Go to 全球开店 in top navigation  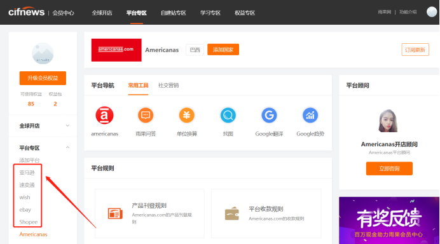click(x=102, y=13)
